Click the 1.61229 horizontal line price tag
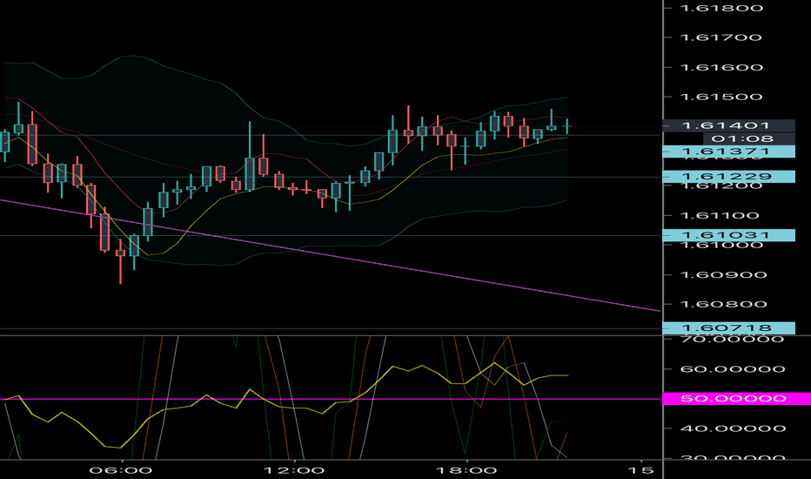Viewport: 811px width, 479px height. coord(727,177)
